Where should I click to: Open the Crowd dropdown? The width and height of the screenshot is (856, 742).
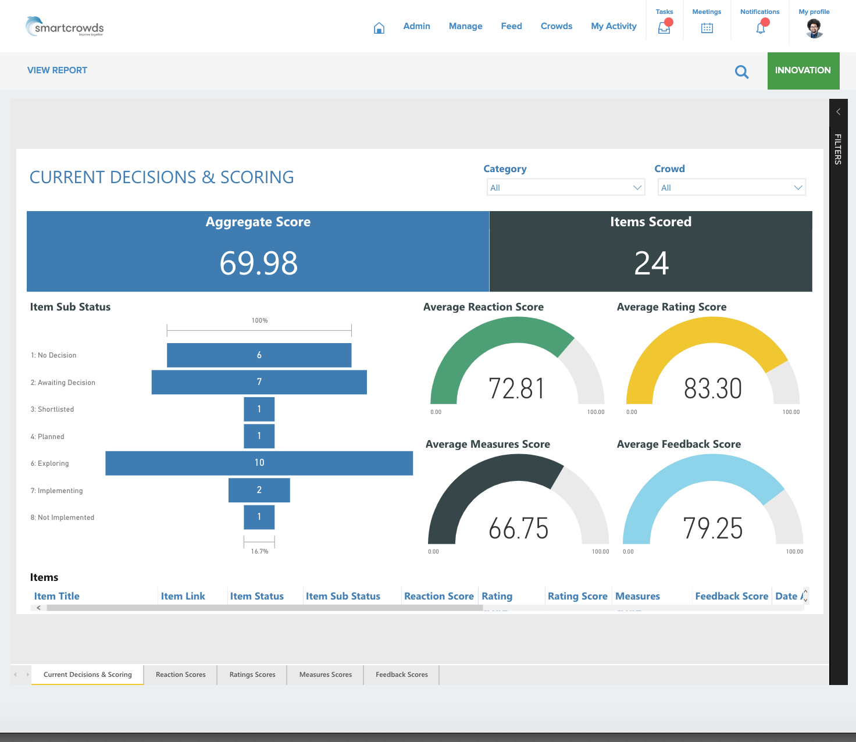tap(732, 187)
